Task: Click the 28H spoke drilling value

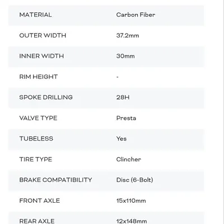Action: (x=123, y=97)
